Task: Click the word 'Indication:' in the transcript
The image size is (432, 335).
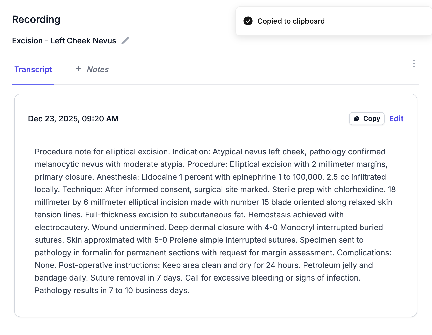Action: [191, 152]
